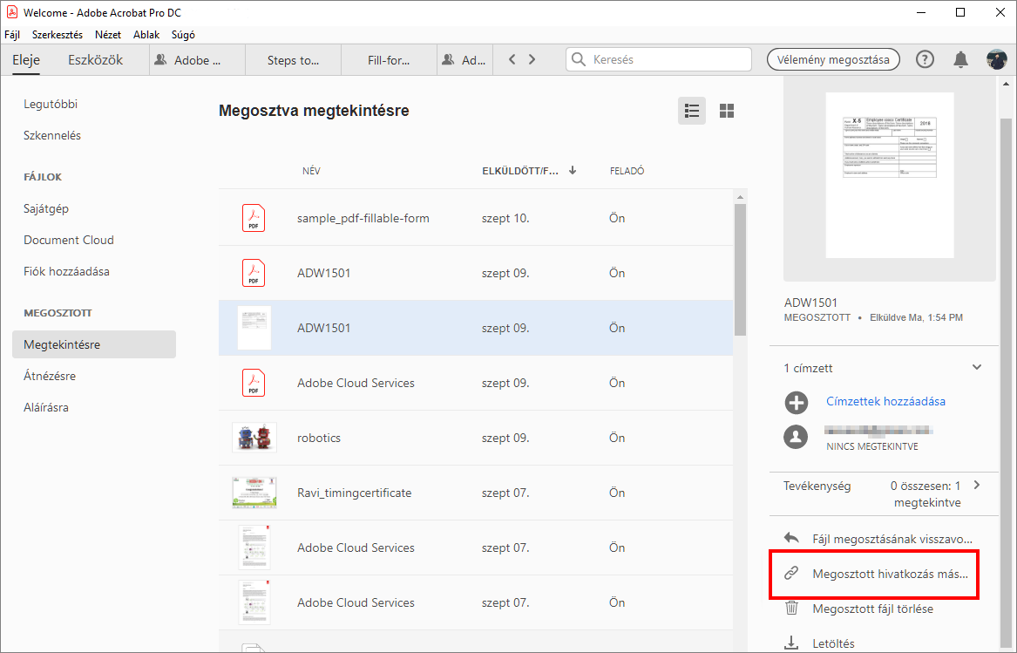This screenshot has height=653, width=1017.
Task: Click the trash icon for deleting shared file
Action: click(791, 609)
